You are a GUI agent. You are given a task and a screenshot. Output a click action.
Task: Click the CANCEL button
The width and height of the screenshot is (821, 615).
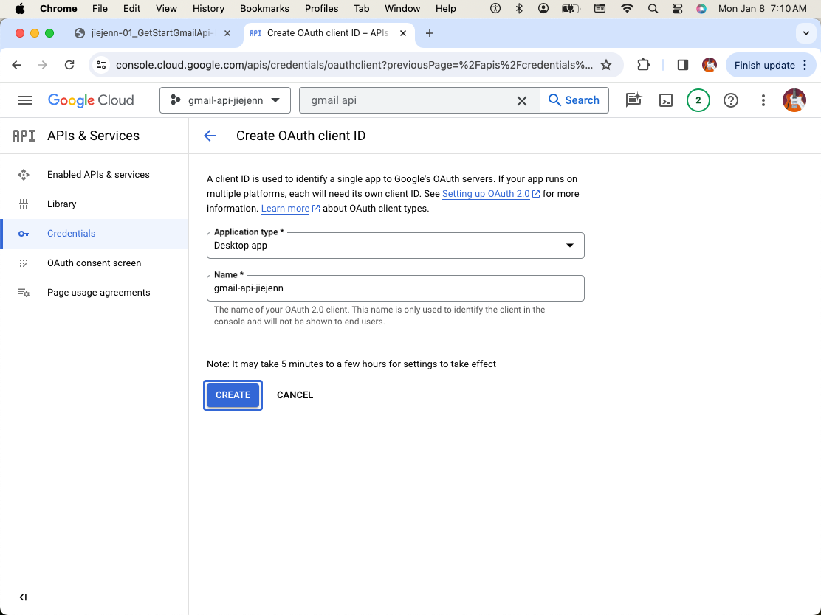click(x=295, y=395)
